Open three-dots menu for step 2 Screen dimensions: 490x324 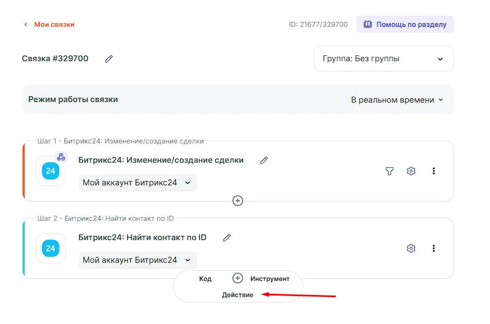pos(433,248)
